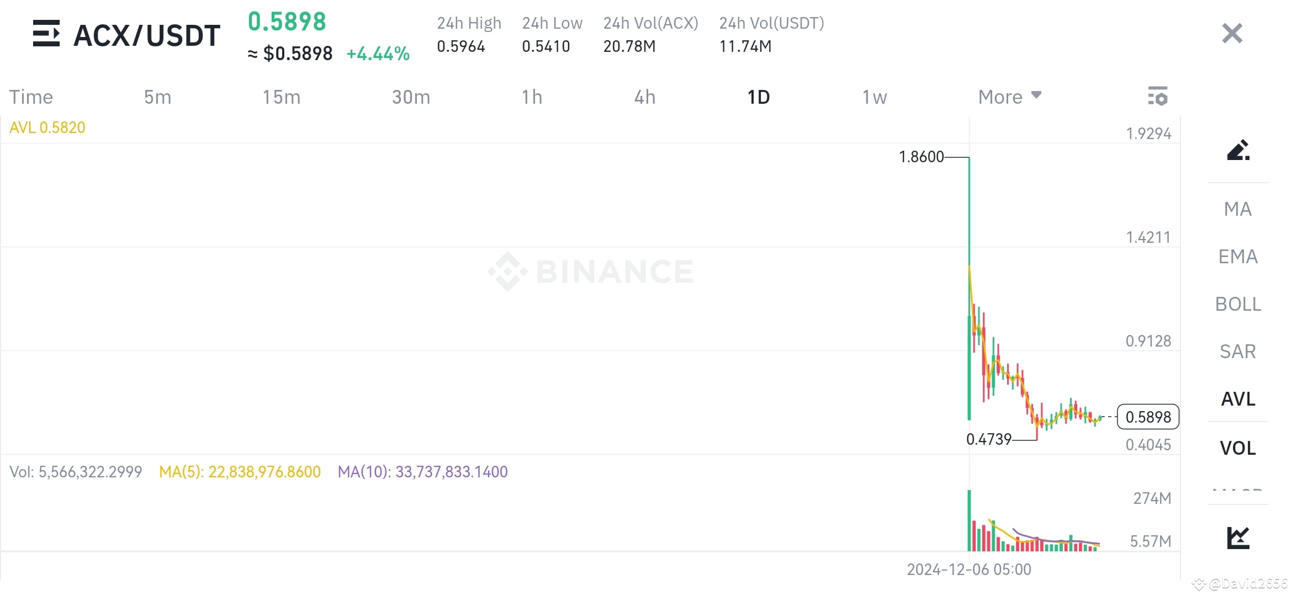
Task: Select the partially visible MACD indicator
Action: click(x=1238, y=491)
